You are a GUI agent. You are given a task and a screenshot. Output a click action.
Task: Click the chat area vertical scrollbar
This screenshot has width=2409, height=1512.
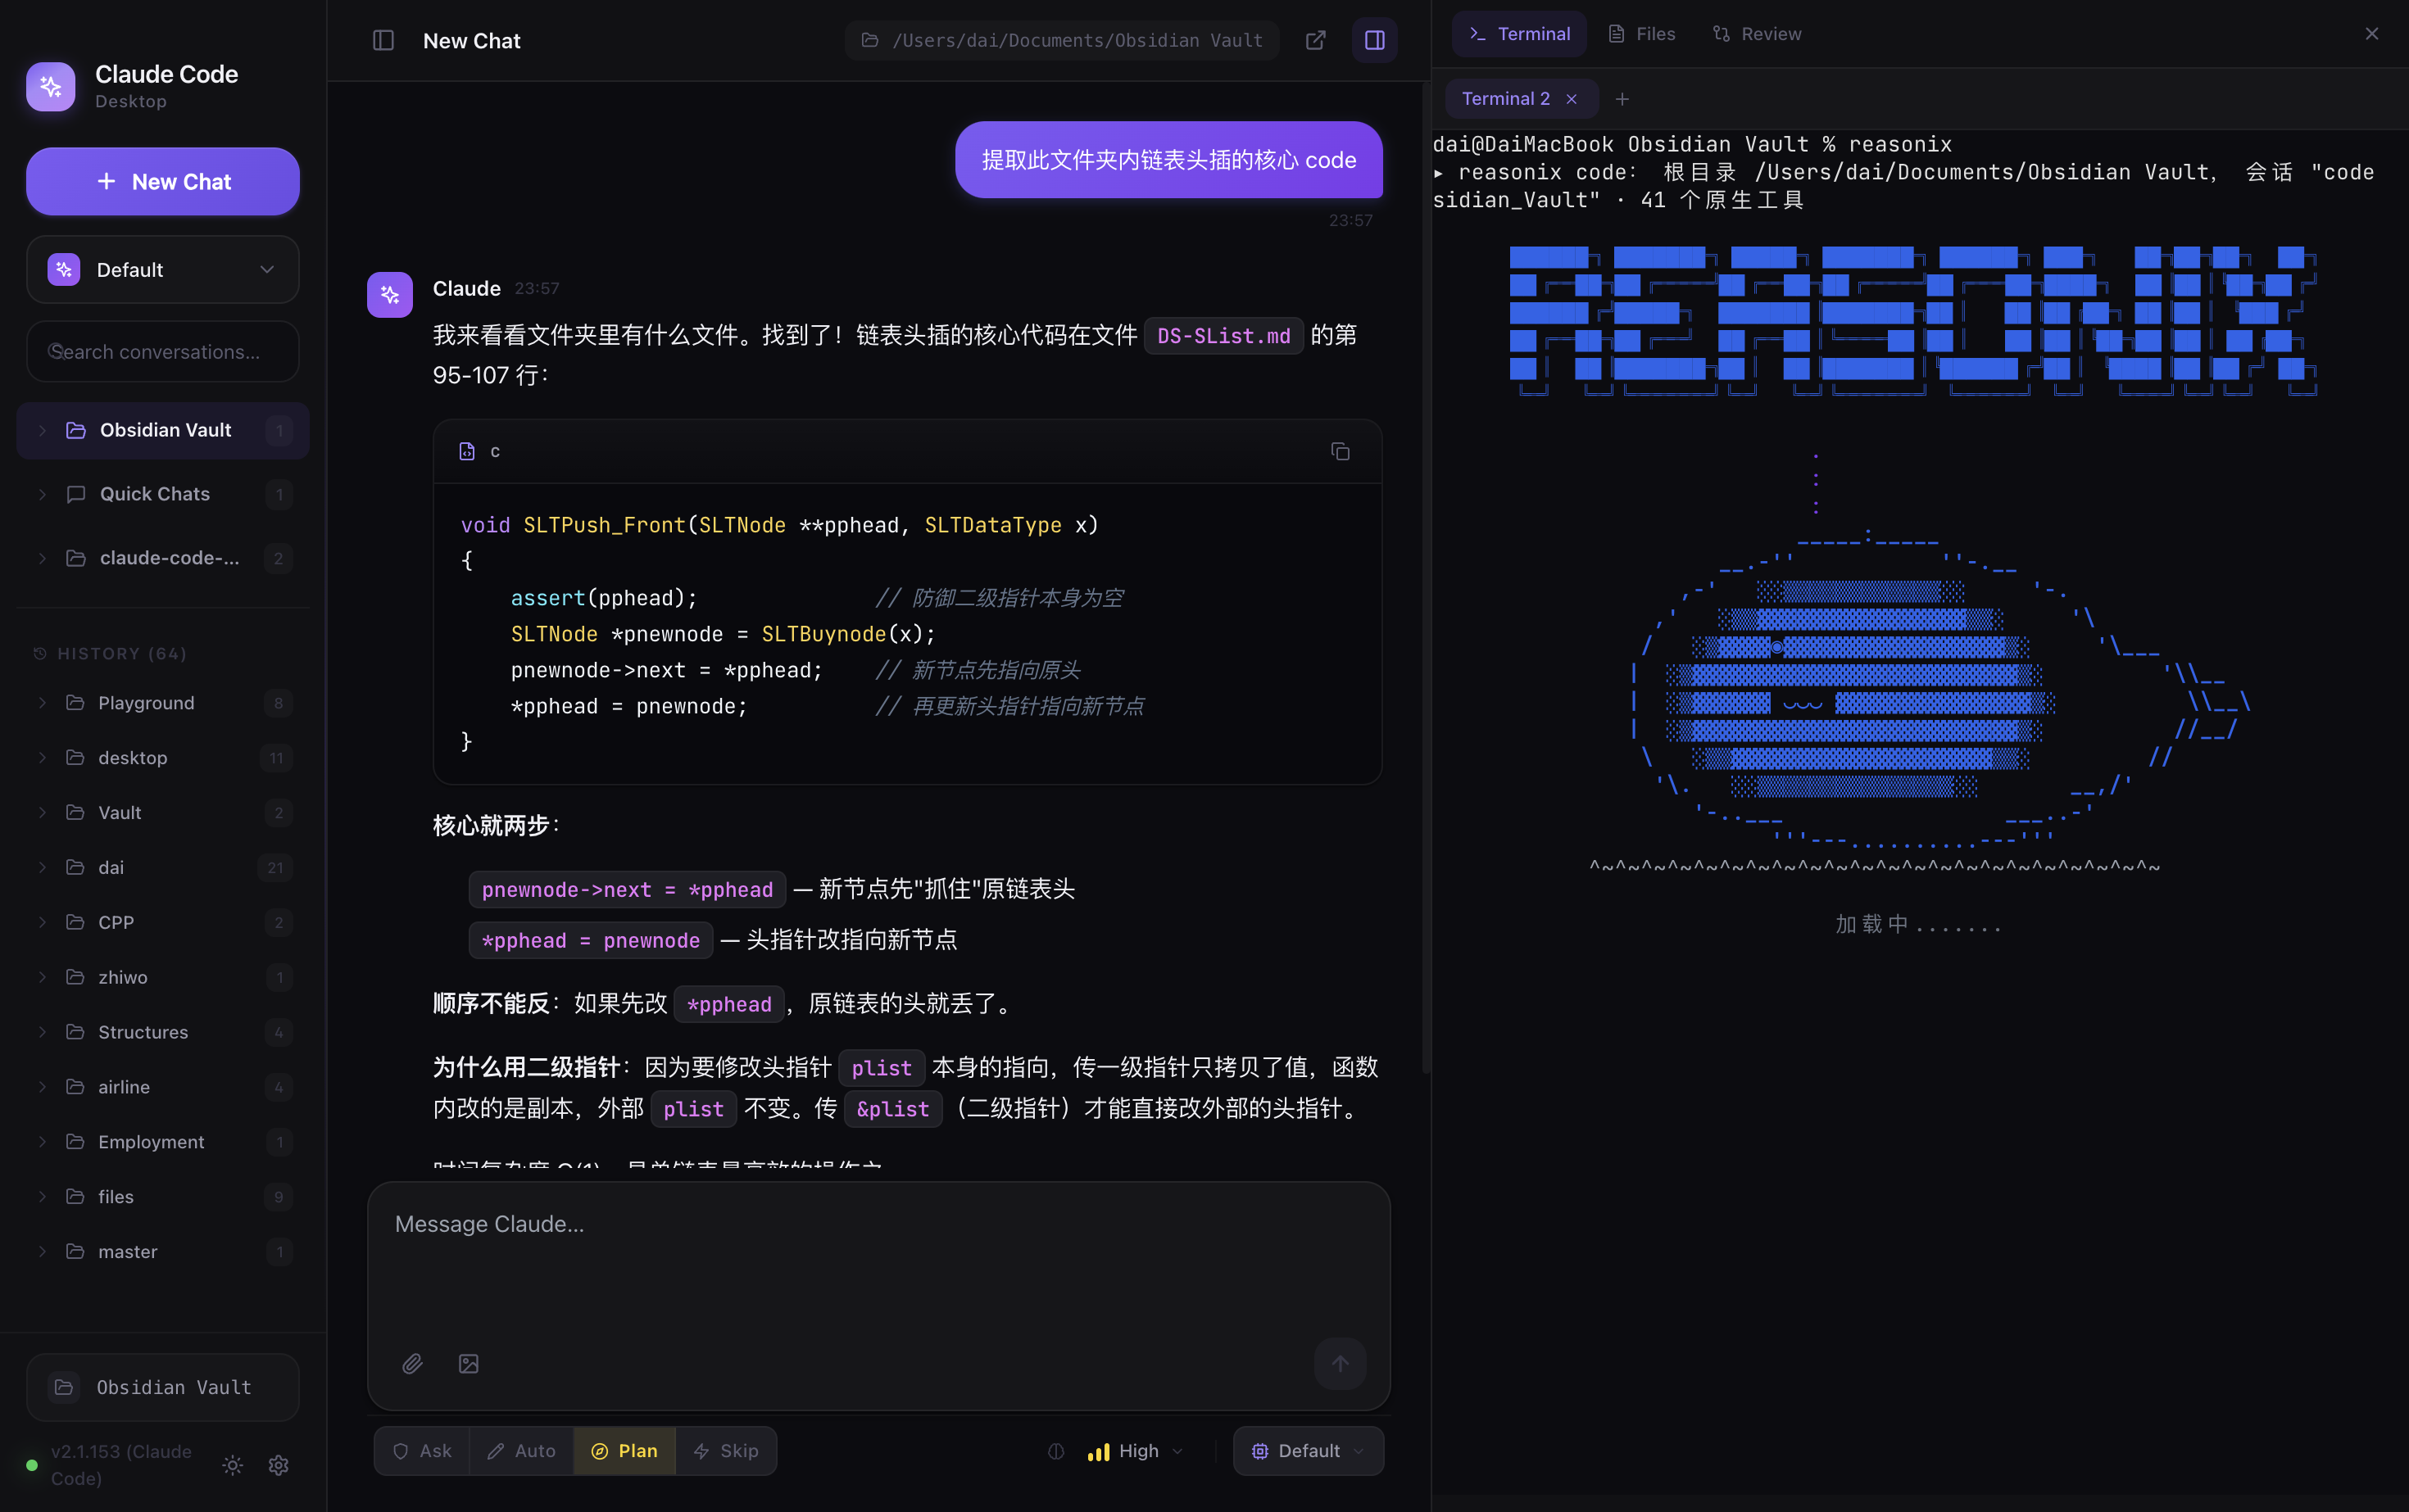coord(1426,579)
